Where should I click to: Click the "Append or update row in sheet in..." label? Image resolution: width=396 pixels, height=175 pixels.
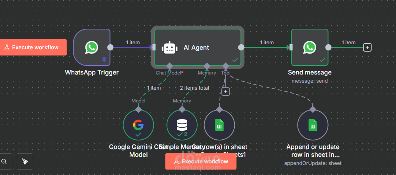313,151
